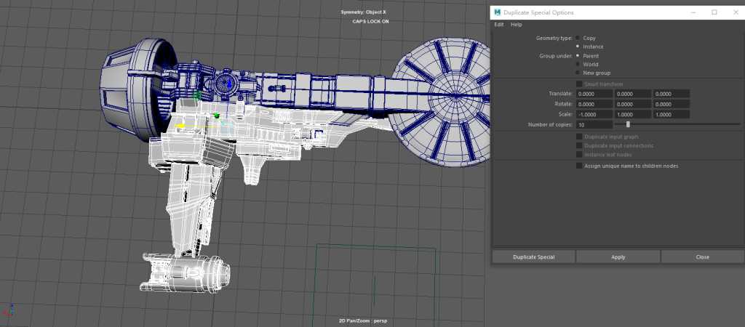Click the 2D Pan/Zoom : persp label

pyautogui.click(x=364, y=321)
